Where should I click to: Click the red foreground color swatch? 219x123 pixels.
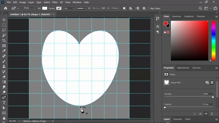coord(166,24)
